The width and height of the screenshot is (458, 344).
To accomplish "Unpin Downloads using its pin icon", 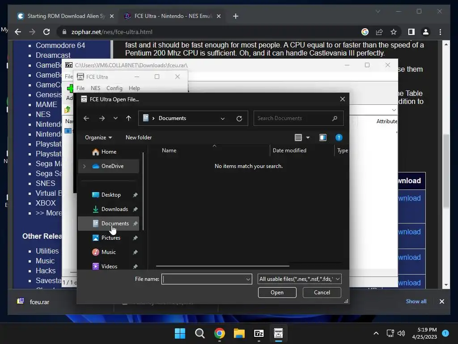I will point(135,209).
